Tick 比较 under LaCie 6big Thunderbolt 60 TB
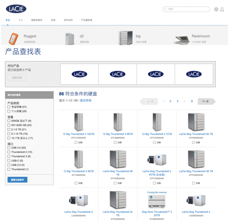The height and width of the screenshot is (222, 231). tap(194, 142)
